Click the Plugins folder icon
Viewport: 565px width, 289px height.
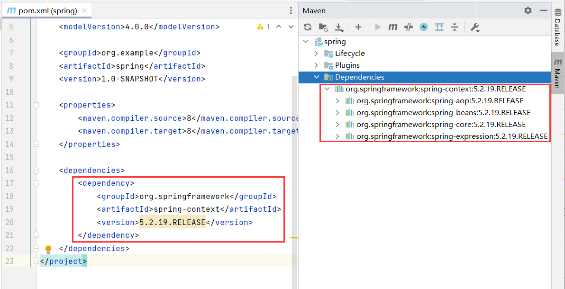tap(328, 65)
